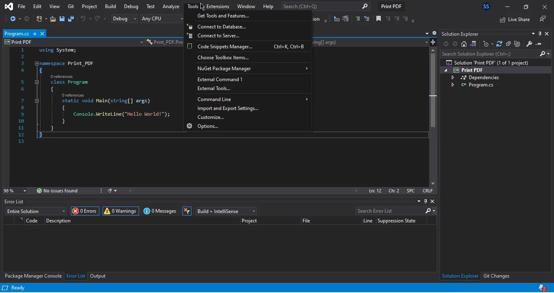Switch to the Git Changes tab
This screenshot has width=554, height=293.
pyautogui.click(x=496, y=276)
